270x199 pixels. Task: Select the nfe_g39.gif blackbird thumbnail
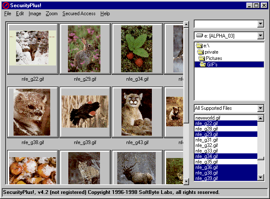(x=85, y=112)
